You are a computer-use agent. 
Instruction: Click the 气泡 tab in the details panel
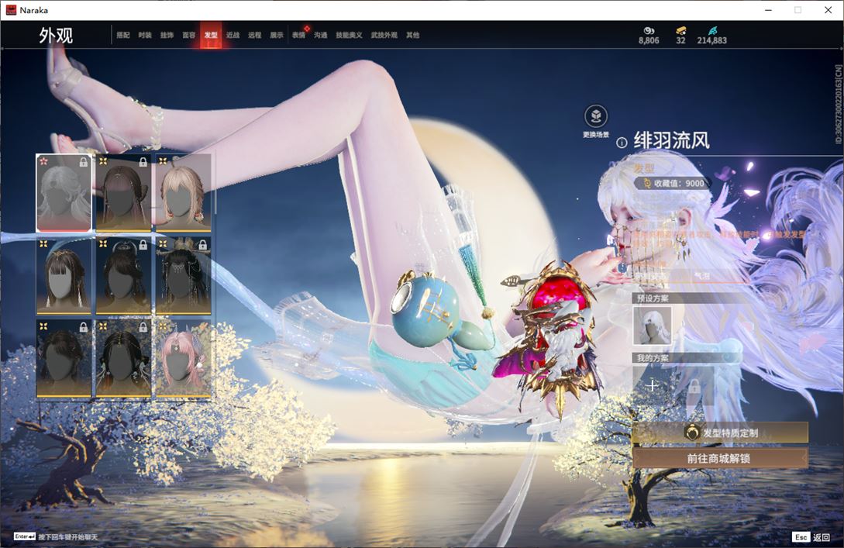click(702, 276)
